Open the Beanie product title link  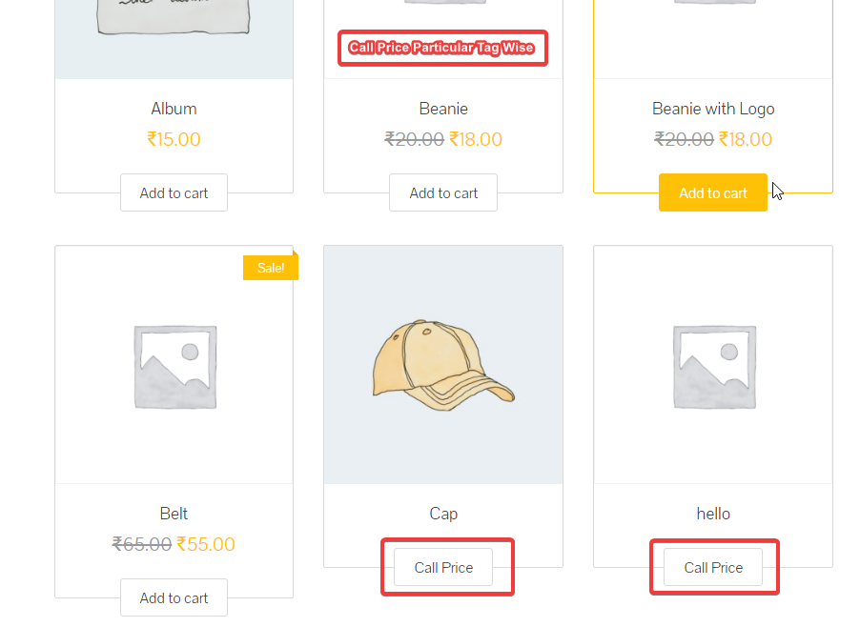[x=443, y=109]
